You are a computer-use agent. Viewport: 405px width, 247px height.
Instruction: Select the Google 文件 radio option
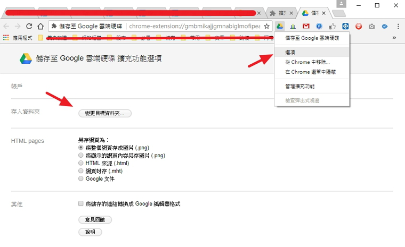(x=81, y=178)
